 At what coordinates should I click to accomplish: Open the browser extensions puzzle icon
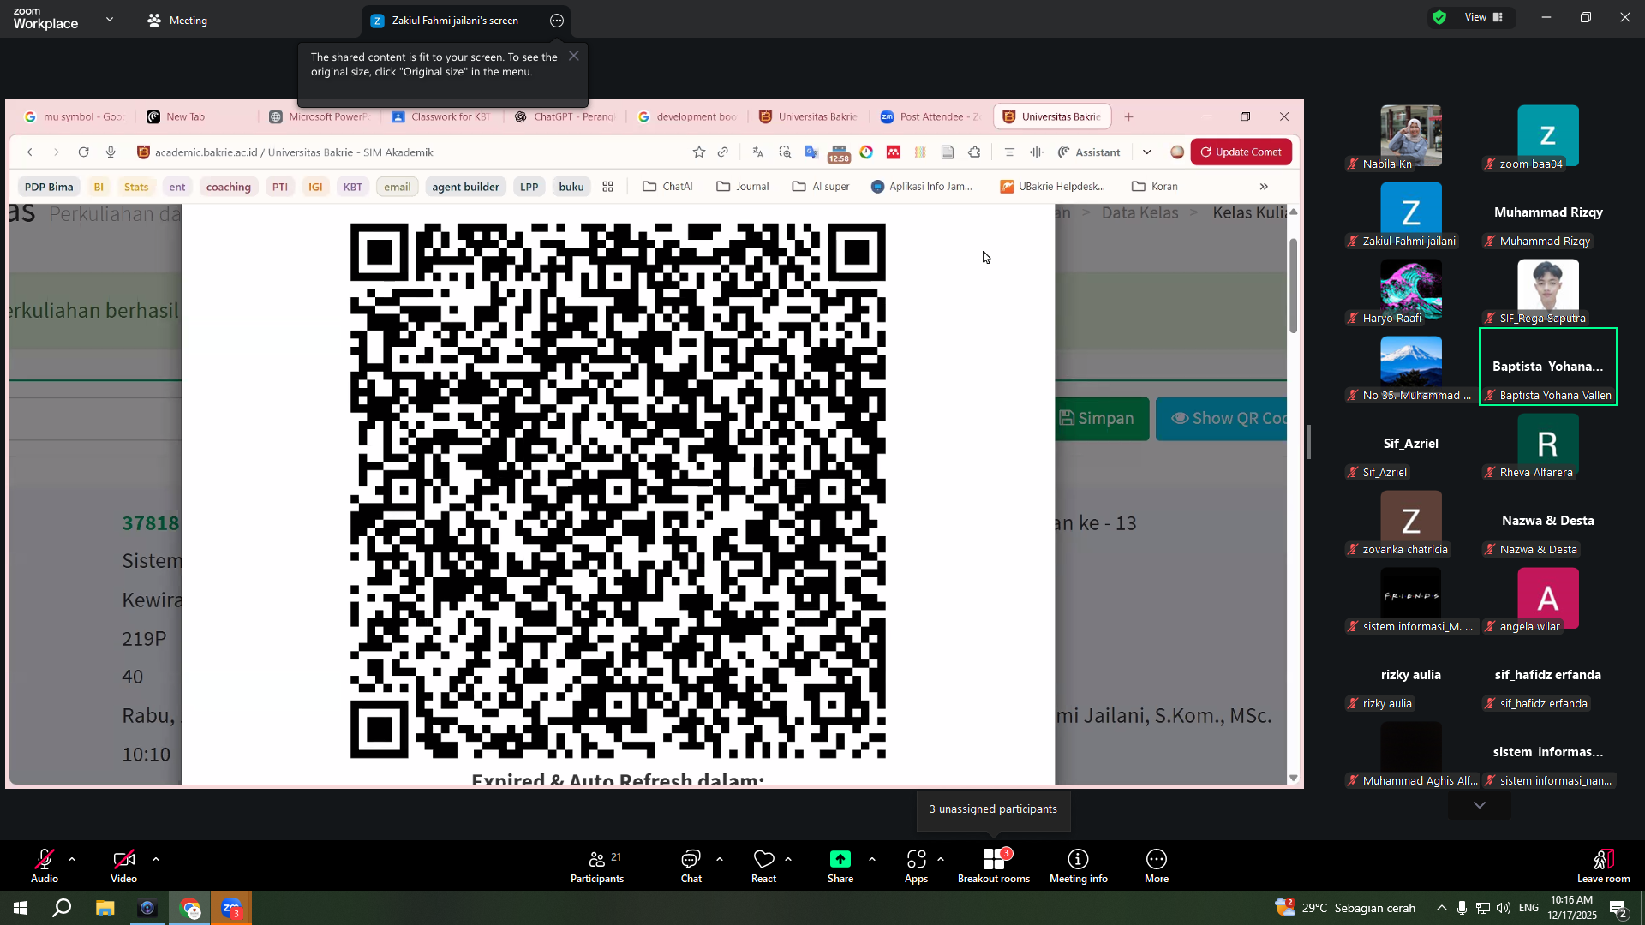[974, 152]
